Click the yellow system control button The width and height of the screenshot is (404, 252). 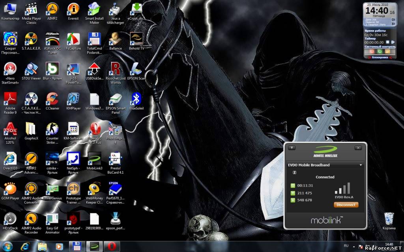coord(387,52)
